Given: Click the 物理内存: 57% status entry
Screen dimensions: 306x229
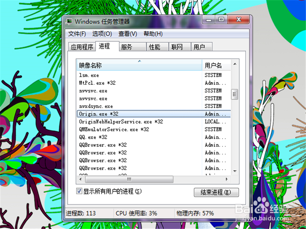Looking at the screenshot, I should [195, 213].
